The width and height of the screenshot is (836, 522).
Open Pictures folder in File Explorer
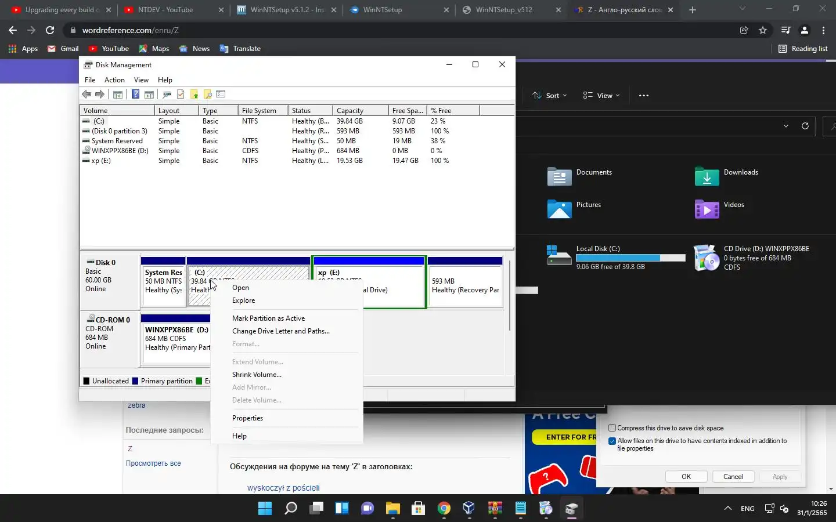pos(574,208)
